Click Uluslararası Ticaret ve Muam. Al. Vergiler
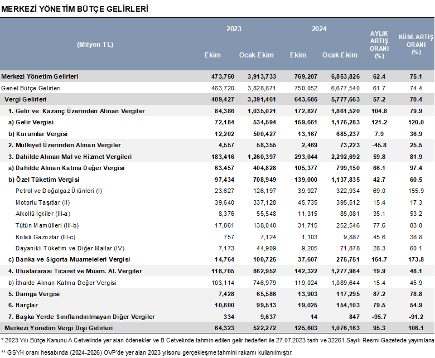Image resolution: width=435 pixels, height=358 pixels. pyautogui.click(x=75, y=271)
